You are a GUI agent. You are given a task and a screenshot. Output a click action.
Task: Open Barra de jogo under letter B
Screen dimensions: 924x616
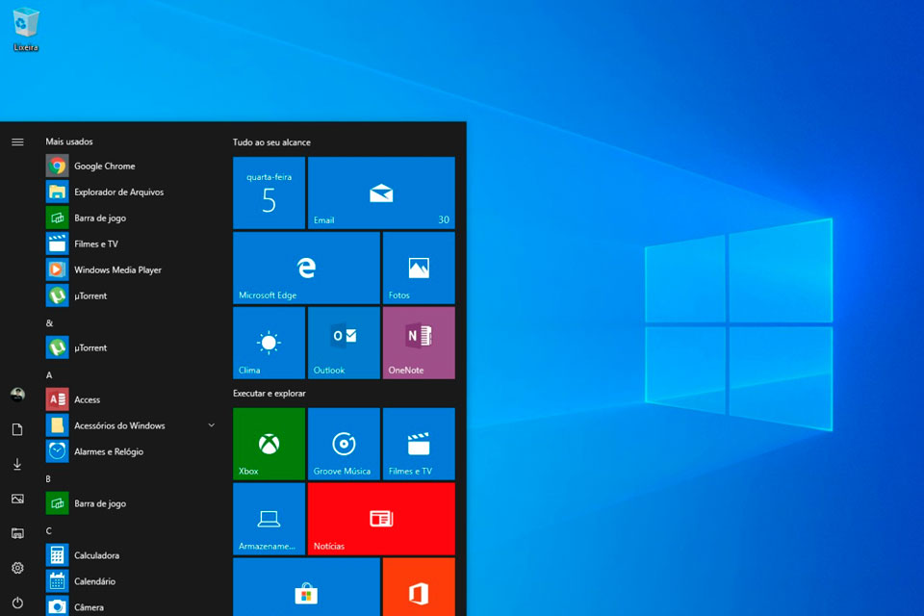pos(131,503)
